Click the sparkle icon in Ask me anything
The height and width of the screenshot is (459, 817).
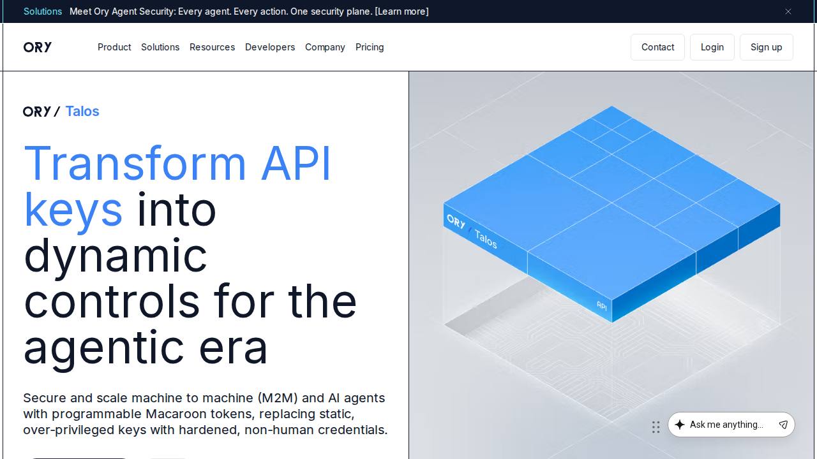680,425
